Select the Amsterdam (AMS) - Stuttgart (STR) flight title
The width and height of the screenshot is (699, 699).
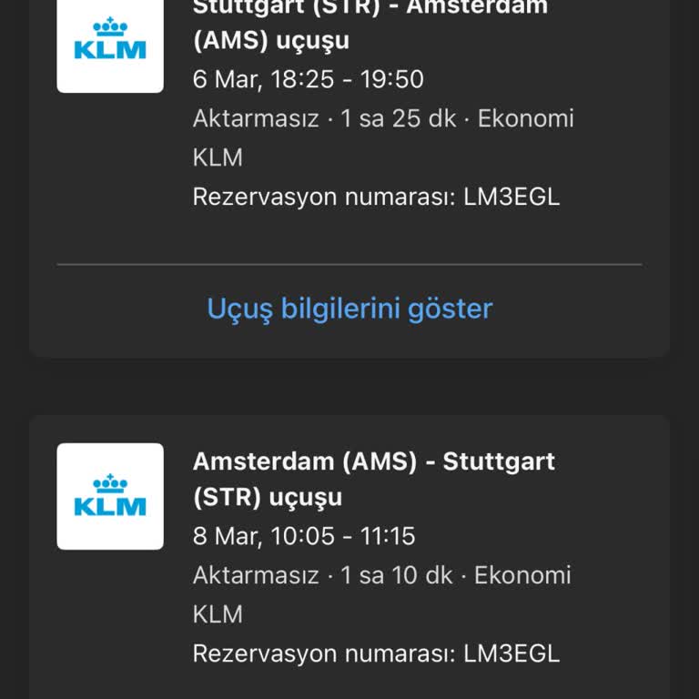pyautogui.click(x=373, y=479)
